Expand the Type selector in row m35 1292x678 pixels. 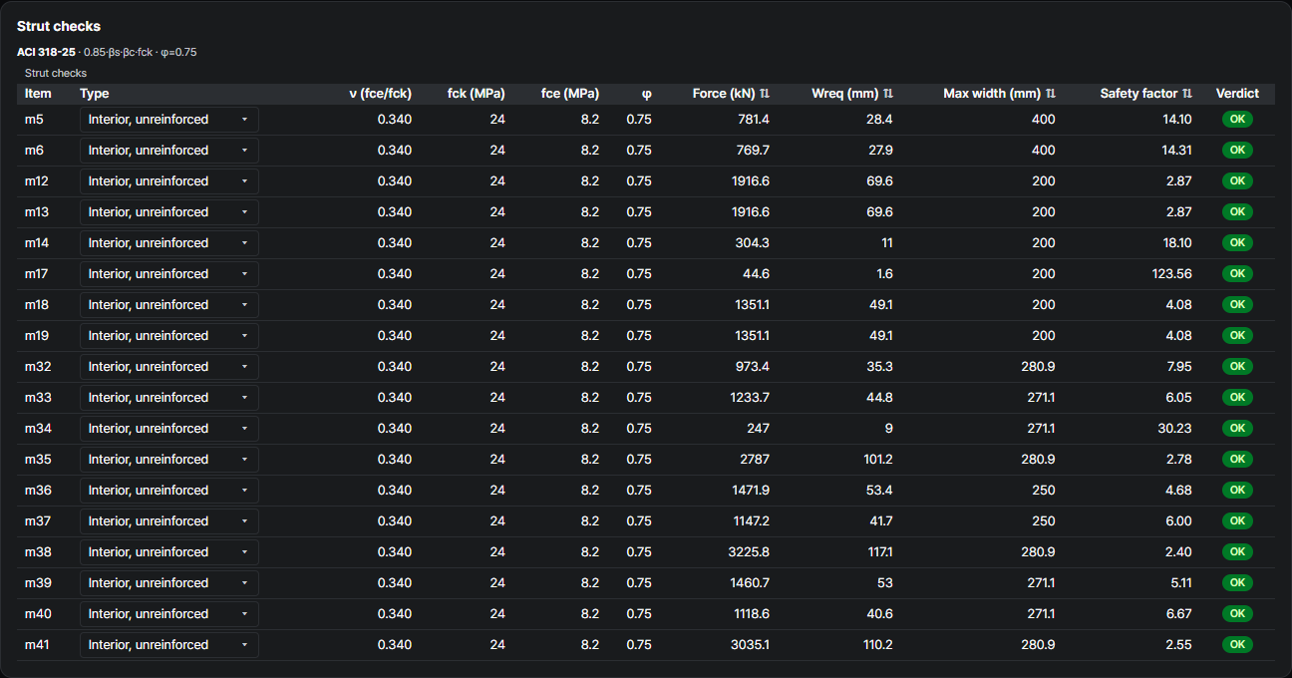(x=169, y=460)
